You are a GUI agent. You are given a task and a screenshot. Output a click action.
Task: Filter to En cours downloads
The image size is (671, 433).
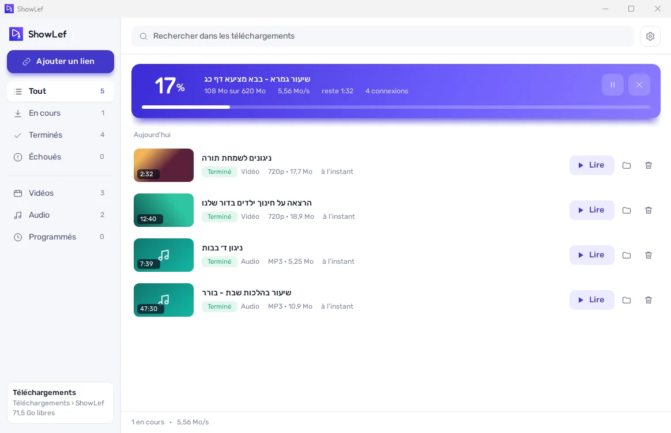[61, 113]
